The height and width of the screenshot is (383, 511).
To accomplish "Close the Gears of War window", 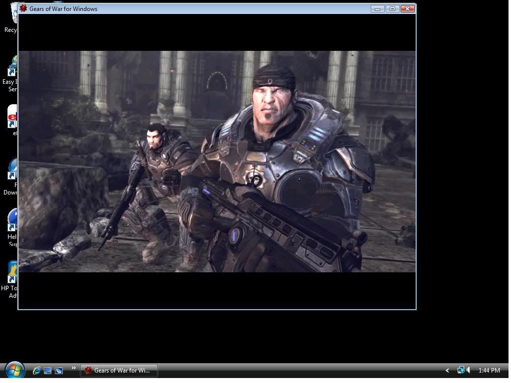I will [x=408, y=8].
